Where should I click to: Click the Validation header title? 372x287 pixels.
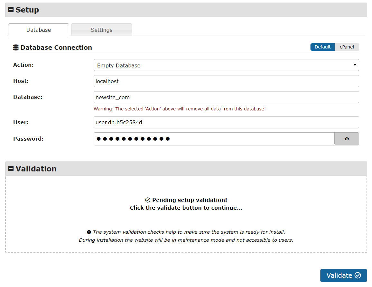coord(36,169)
